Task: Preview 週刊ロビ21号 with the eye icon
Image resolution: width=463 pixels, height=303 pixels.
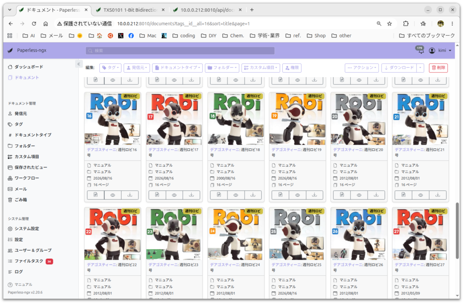Action: coord(420,195)
